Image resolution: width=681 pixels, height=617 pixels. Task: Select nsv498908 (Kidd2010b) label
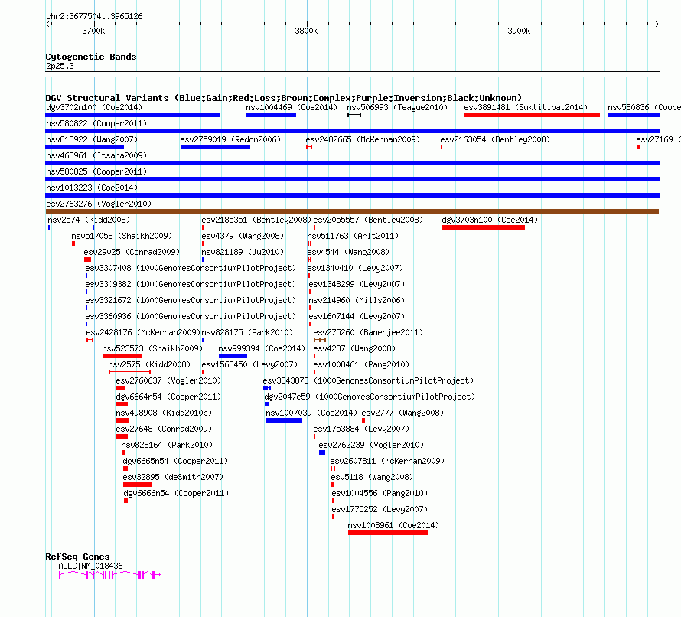(164, 413)
